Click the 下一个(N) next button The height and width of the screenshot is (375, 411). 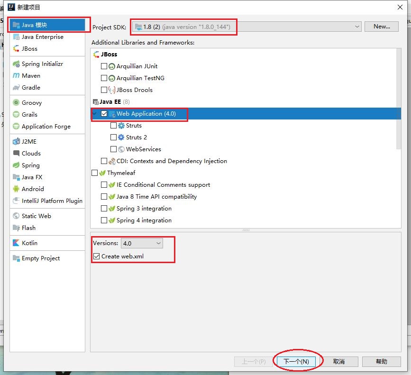coord(296,362)
